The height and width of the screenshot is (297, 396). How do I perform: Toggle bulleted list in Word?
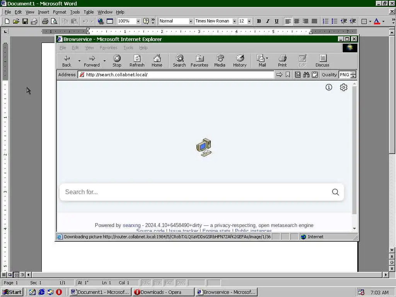[335, 21]
